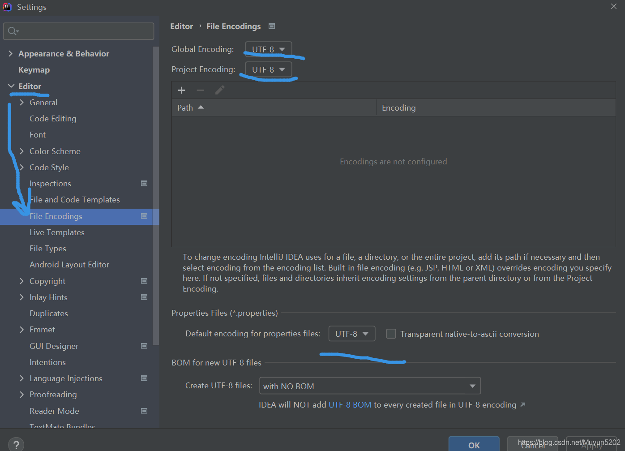The height and width of the screenshot is (451, 625).
Task: Expand the Inlay Hints node
Action: tap(21, 297)
